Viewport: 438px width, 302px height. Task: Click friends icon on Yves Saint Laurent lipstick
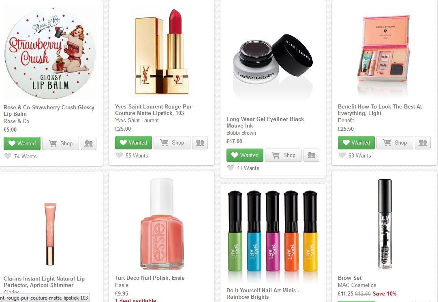coord(200,142)
